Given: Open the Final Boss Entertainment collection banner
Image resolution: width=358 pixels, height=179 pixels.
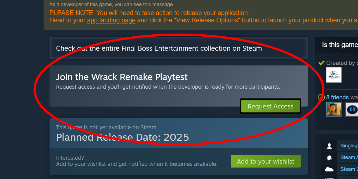Looking at the screenshot, I should [x=179, y=48].
